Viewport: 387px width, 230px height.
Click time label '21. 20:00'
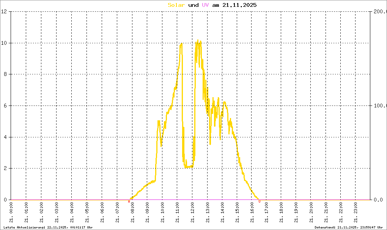(311, 213)
